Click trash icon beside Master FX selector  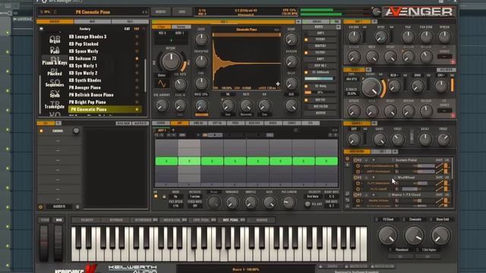(x=77, y=207)
